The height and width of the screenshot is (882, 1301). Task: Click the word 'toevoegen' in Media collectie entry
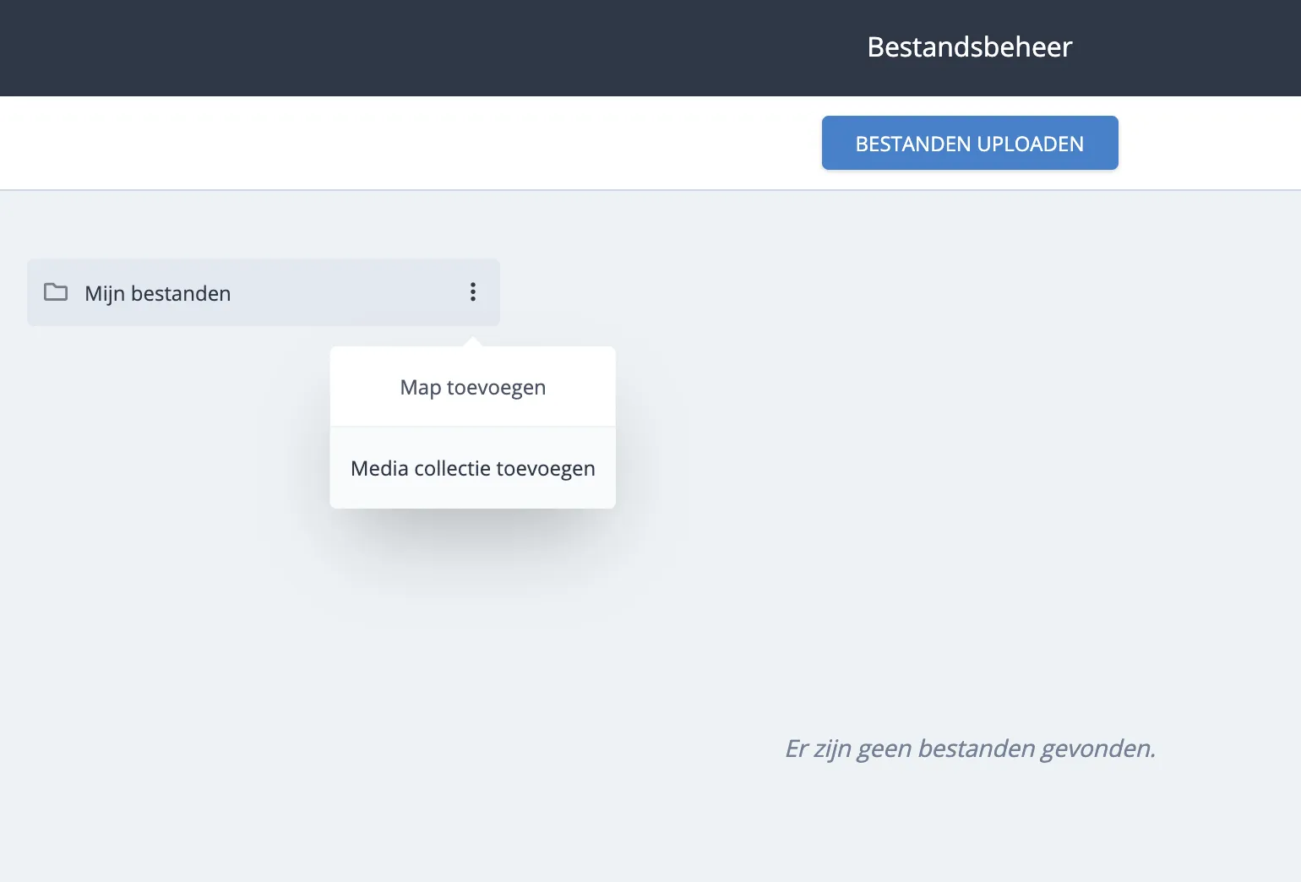pos(546,468)
